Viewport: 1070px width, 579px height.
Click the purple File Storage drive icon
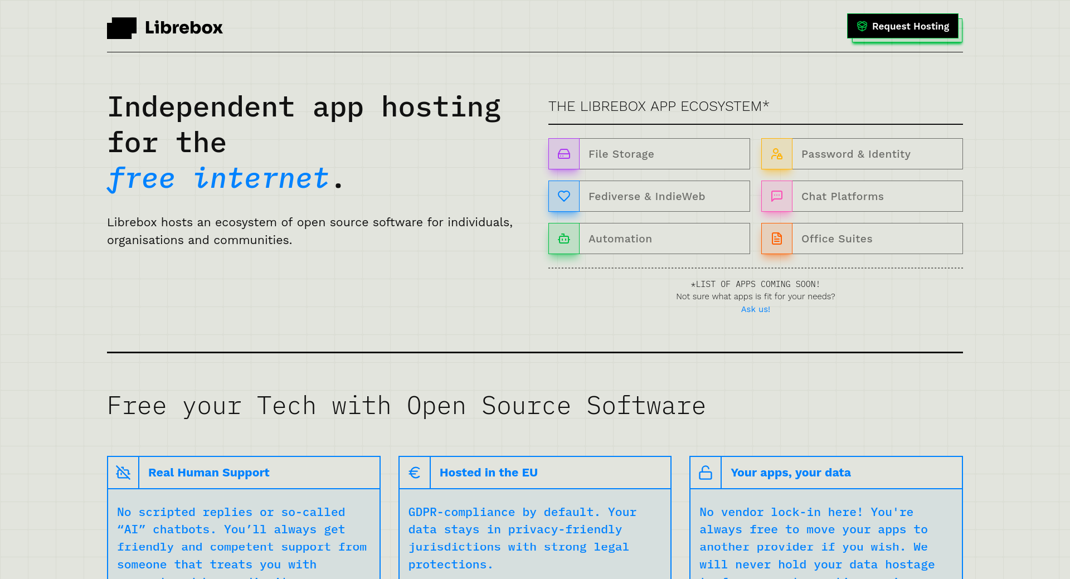click(564, 154)
